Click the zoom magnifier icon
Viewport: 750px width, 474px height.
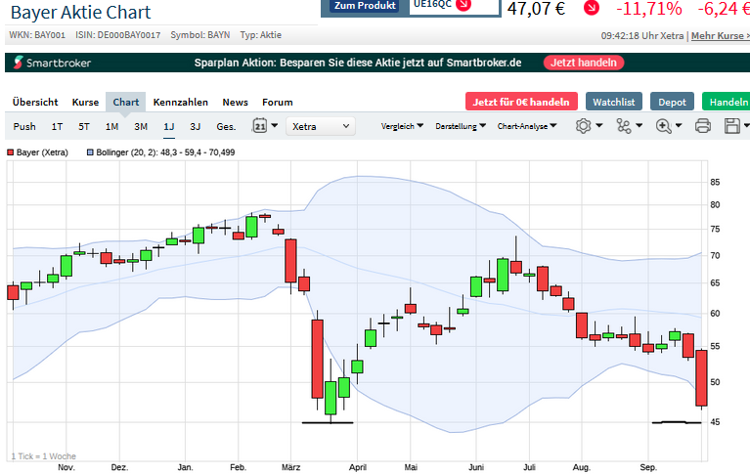pyautogui.click(x=664, y=126)
